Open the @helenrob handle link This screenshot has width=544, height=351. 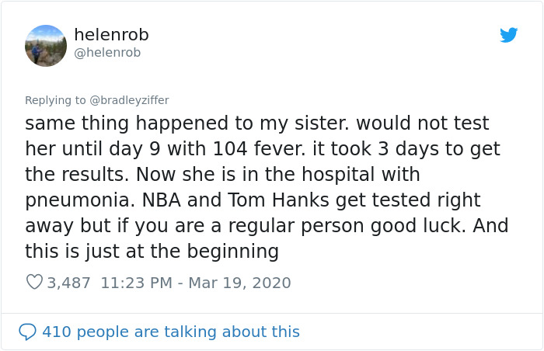(107, 53)
